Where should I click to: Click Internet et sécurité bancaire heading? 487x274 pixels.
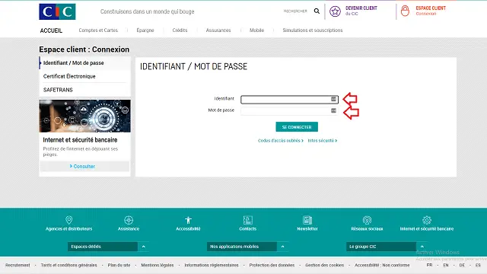click(x=80, y=140)
